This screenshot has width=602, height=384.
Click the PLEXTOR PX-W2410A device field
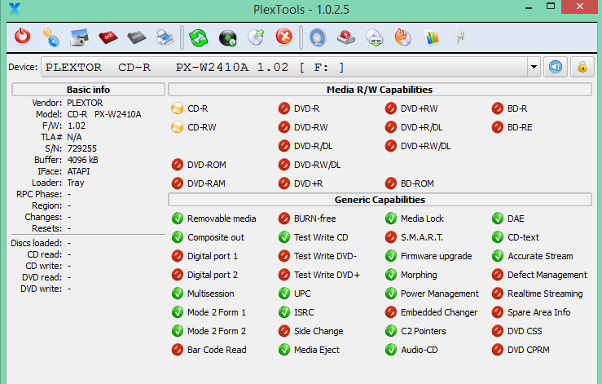click(284, 67)
